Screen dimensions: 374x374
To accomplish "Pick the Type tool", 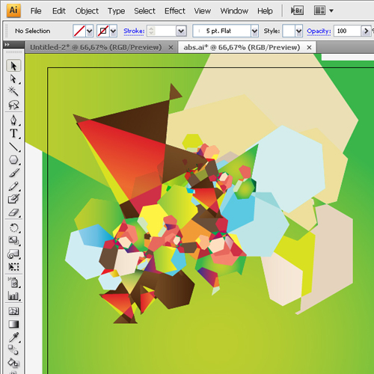I will point(13,133).
